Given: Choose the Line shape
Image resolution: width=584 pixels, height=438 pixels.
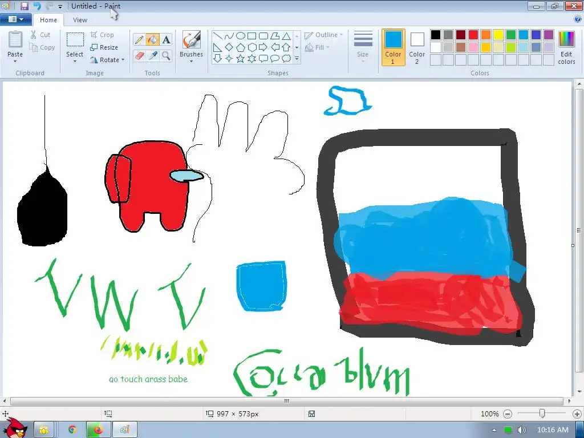Looking at the screenshot, I should (218, 36).
